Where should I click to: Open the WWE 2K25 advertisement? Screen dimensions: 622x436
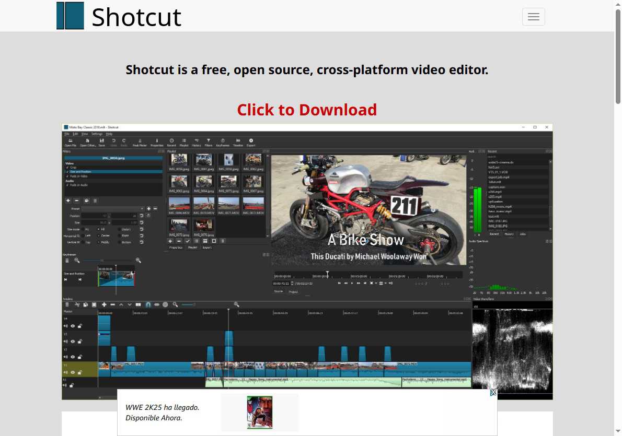pyautogui.click(x=307, y=412)
